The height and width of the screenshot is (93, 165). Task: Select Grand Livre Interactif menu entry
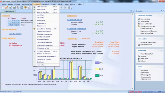click(x=46, y=37)
